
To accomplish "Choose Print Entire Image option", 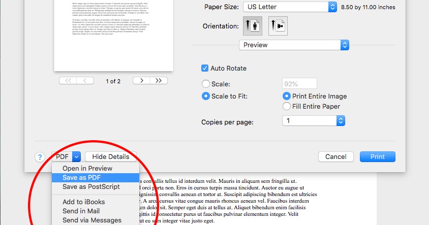I will 287,96.
